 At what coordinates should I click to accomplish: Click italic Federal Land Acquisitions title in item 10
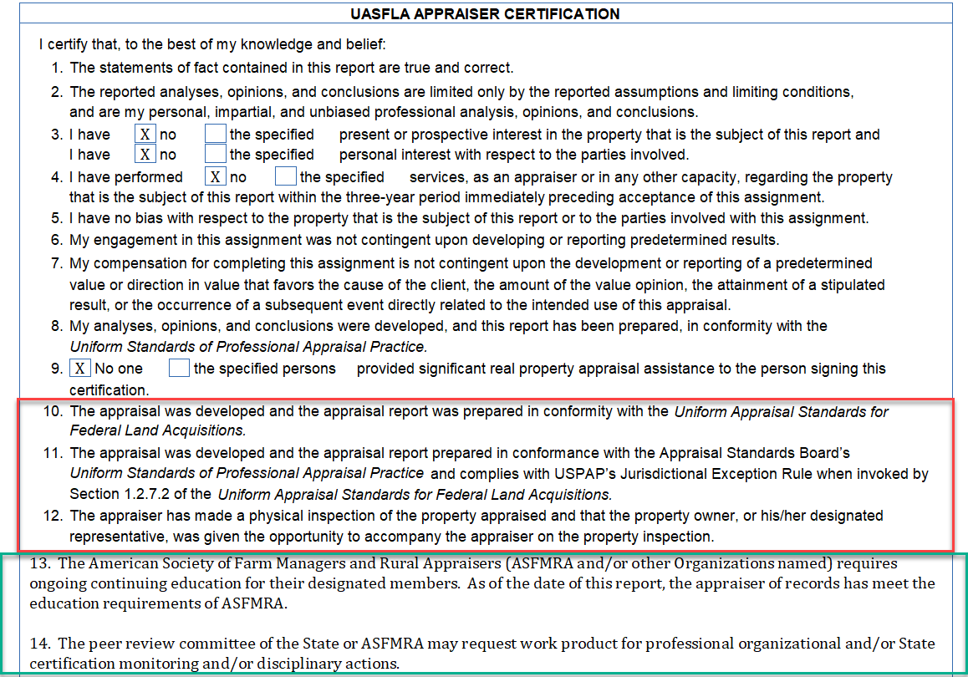tap(781, 412)
